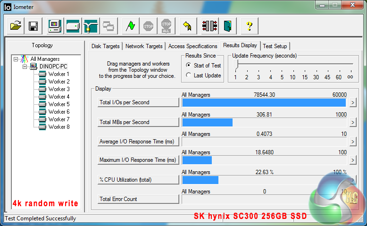Select the Last Update radio button

189,75
